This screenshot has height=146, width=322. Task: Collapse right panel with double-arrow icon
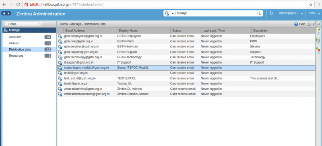click(x=318, y=24)
